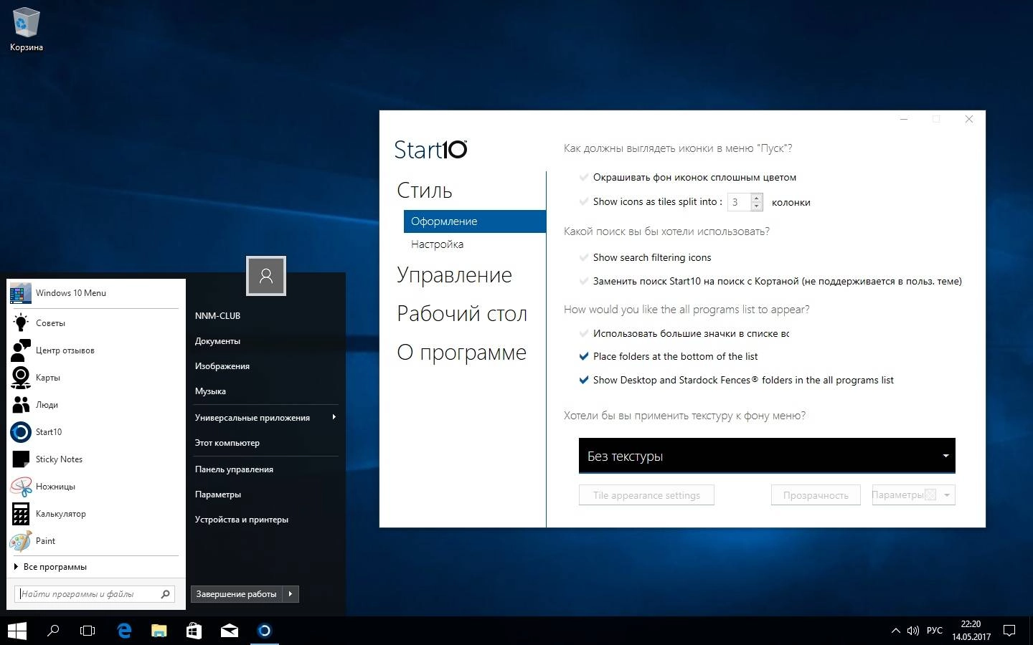Launch Советы lightbulb app

[x=96, y=323]
